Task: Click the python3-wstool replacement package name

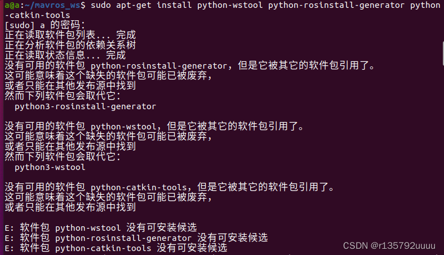Action: 50,167
